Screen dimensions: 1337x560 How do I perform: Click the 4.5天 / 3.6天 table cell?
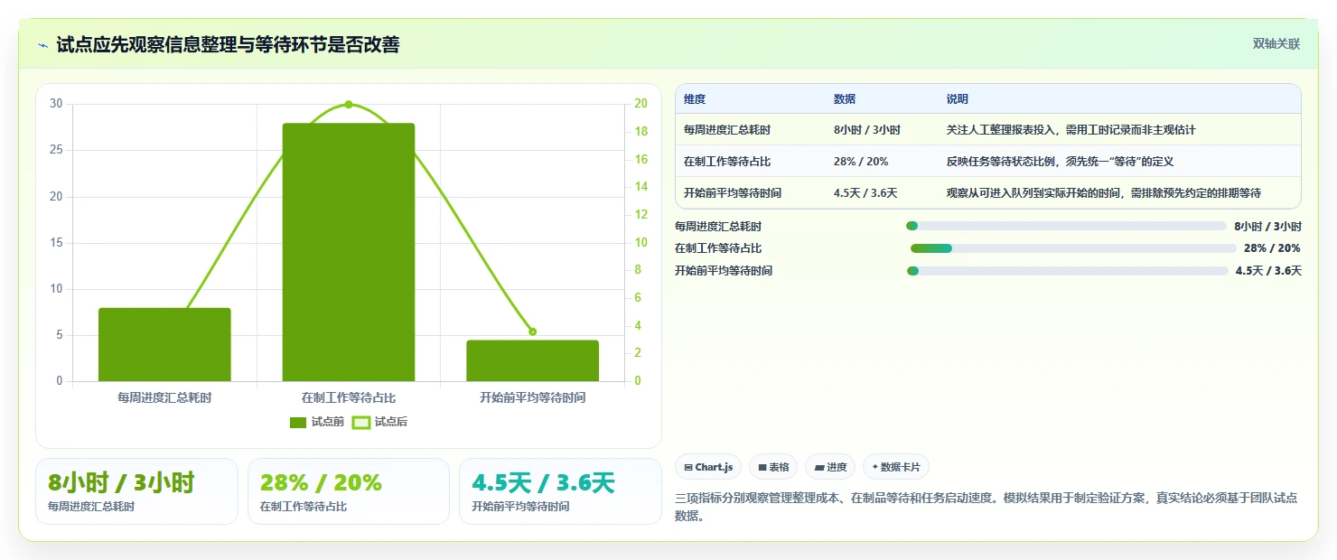coord(865,193)
